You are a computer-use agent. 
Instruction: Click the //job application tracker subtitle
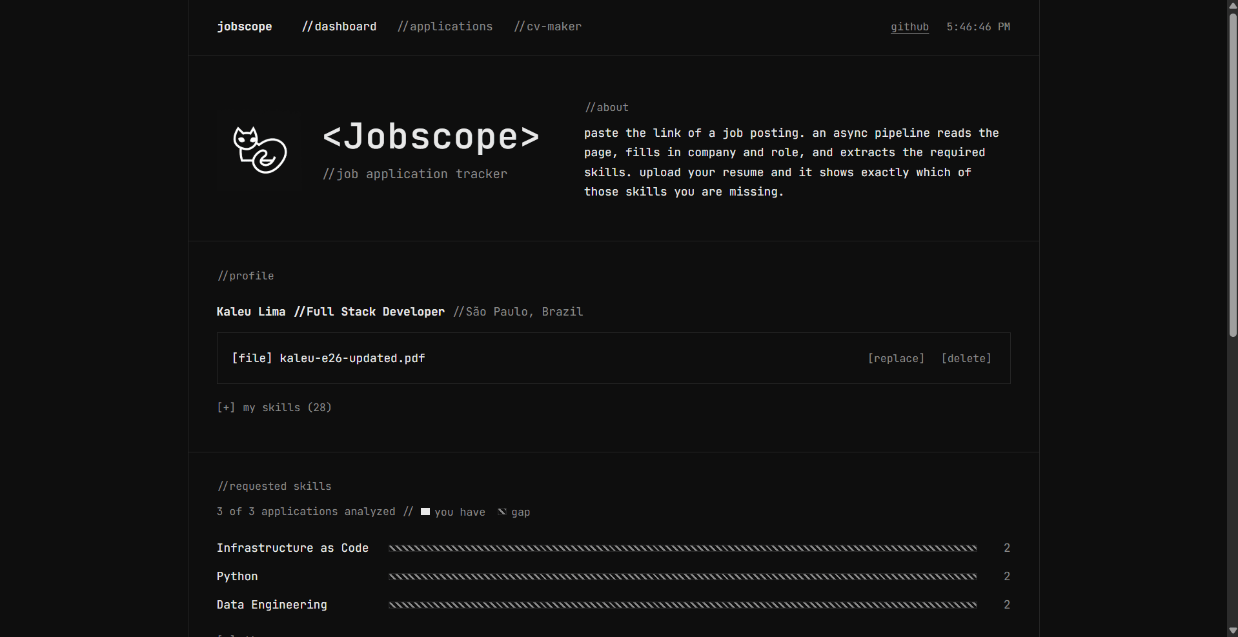point(415,174)
